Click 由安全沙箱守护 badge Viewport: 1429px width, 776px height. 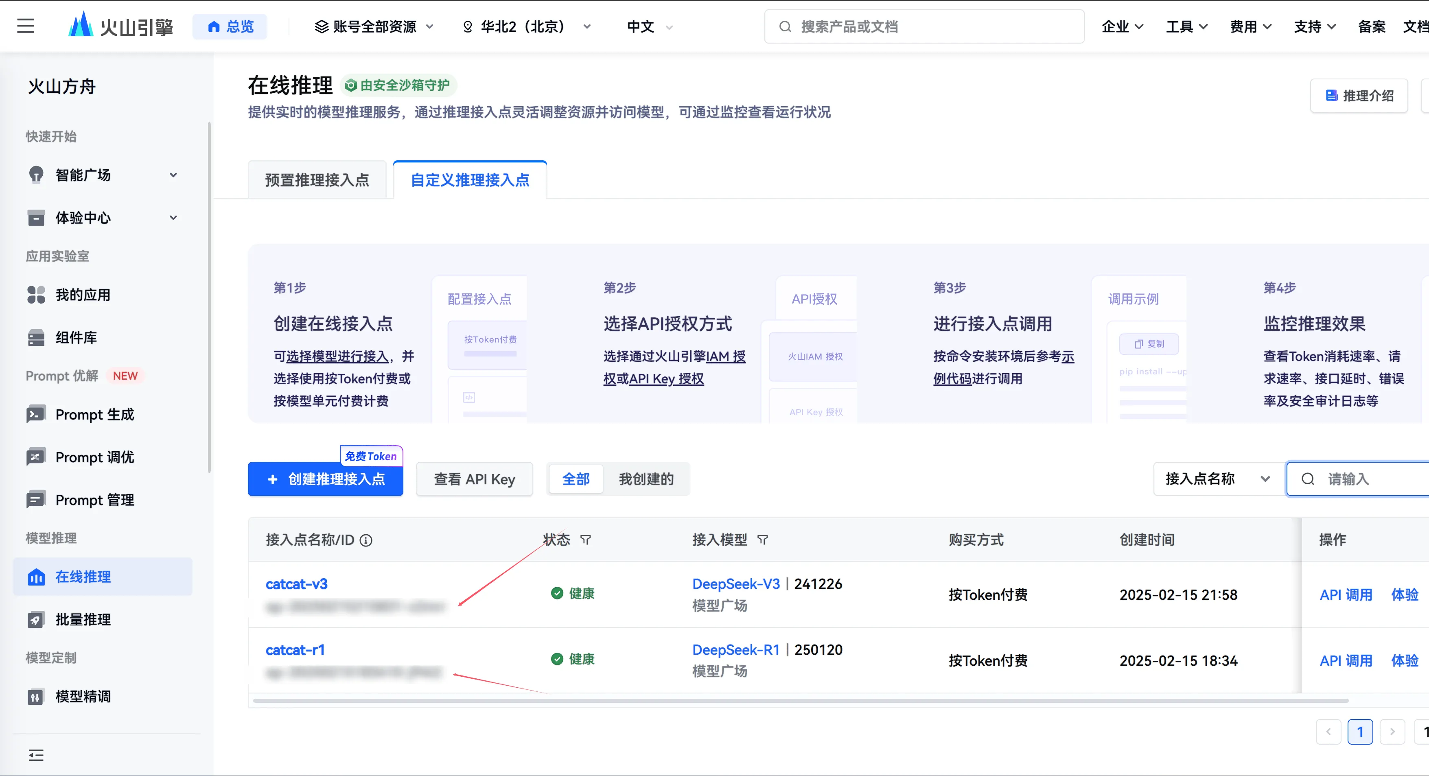tap(398, 85)
